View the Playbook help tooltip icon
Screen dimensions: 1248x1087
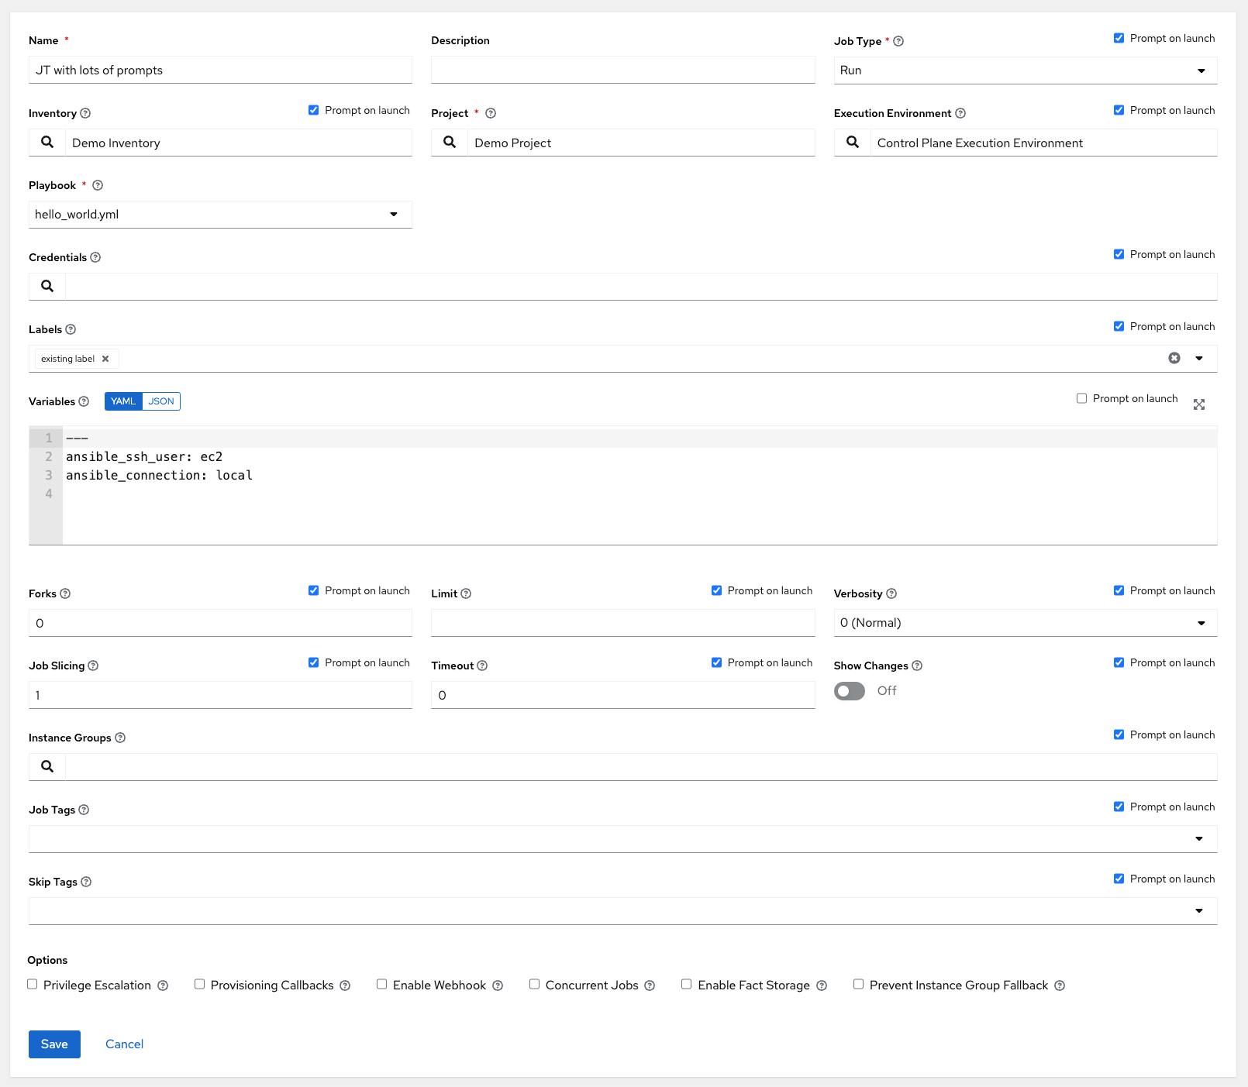click(x=97, y=185)
